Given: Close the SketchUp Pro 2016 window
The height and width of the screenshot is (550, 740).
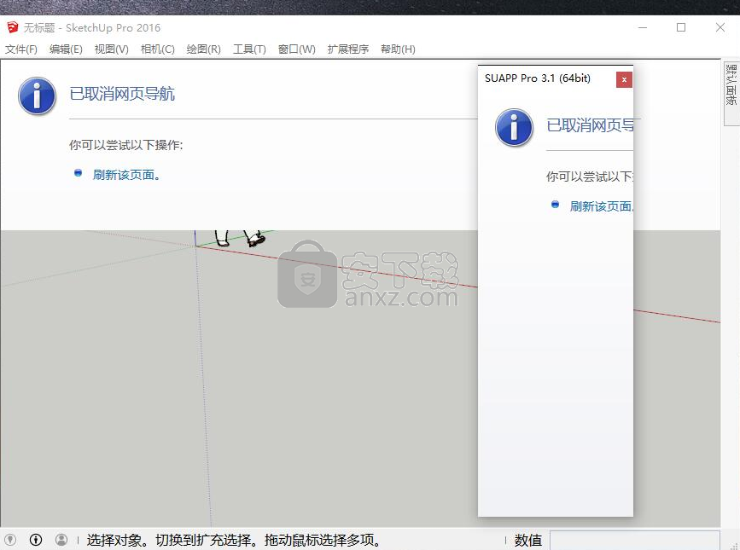Looking at the screenshot, I should point(720,27).
